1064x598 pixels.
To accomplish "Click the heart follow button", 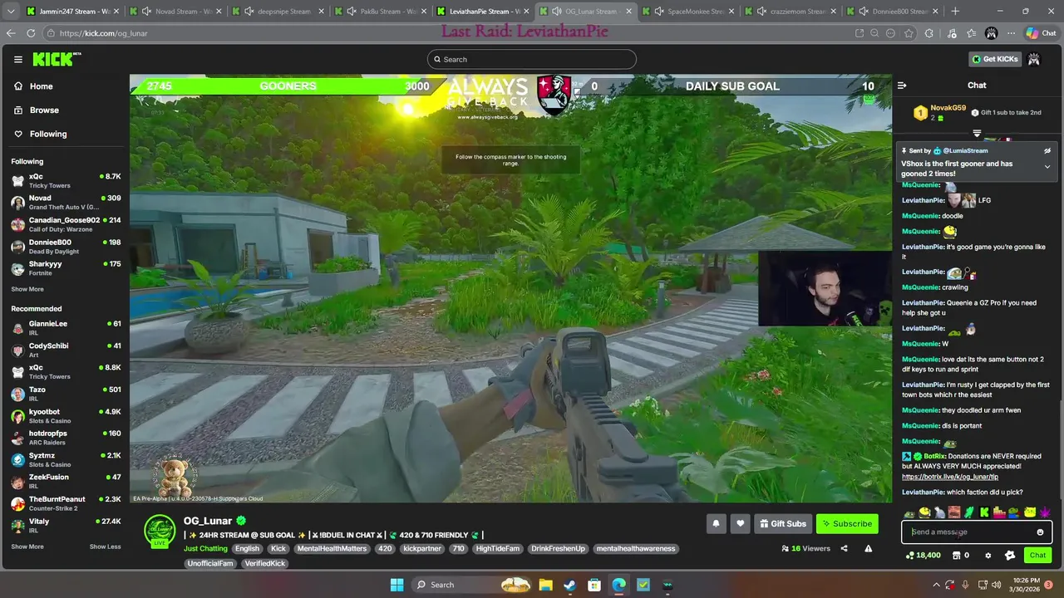I will (x=741, y=524).
